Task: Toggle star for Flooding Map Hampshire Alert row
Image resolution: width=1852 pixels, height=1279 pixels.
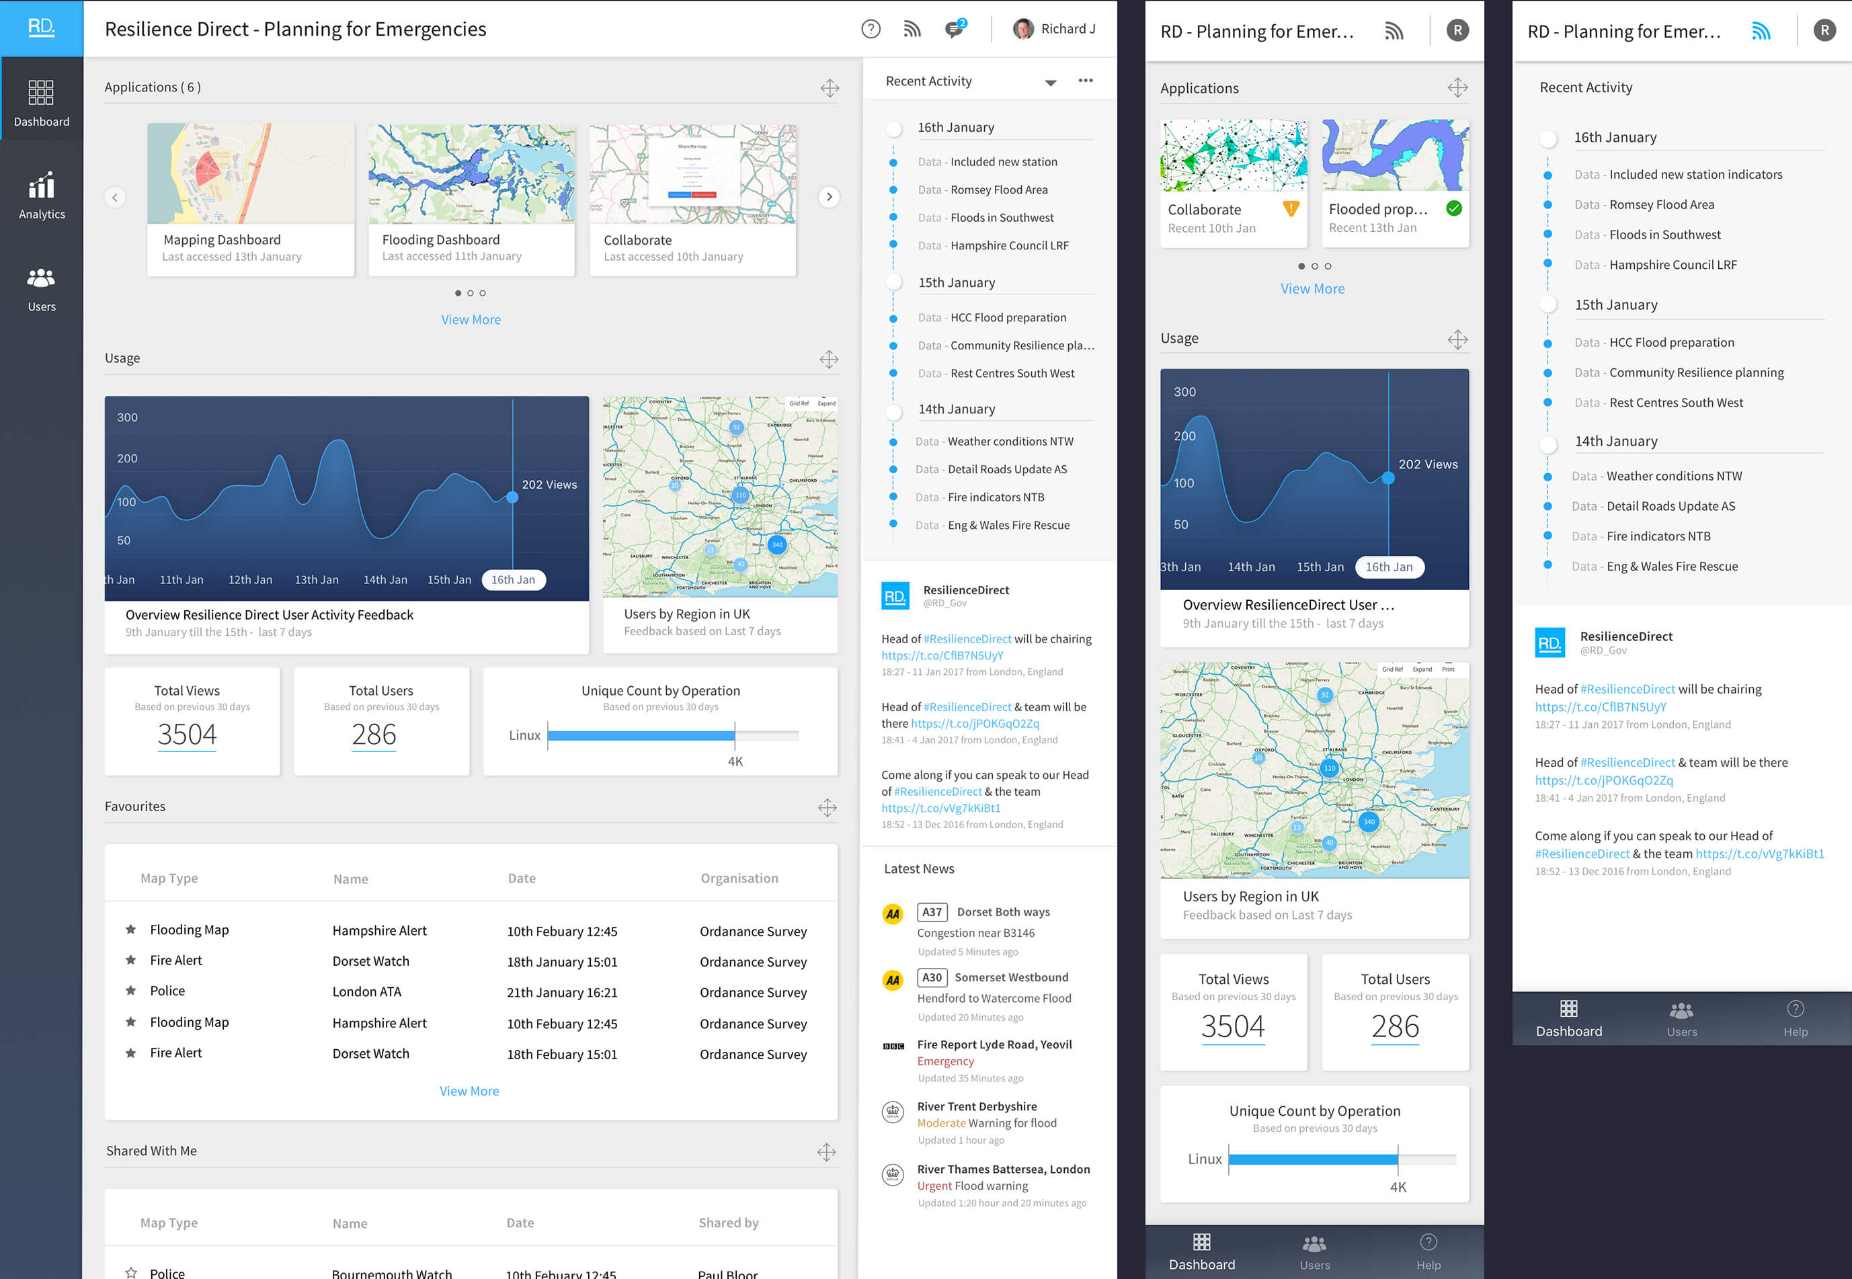Action: tap(130, 930)
